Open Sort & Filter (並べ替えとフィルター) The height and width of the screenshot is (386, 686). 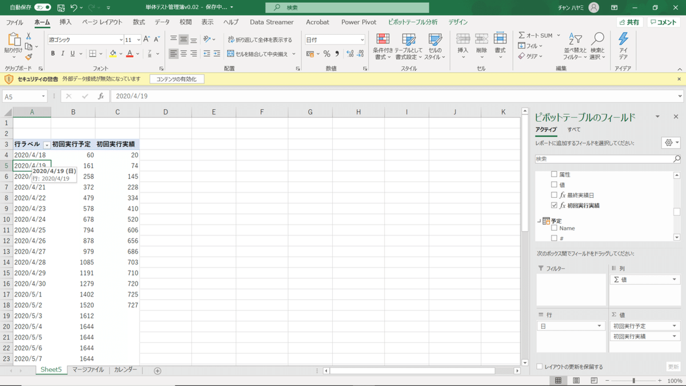pyautogui.click(x=575, y=46)
